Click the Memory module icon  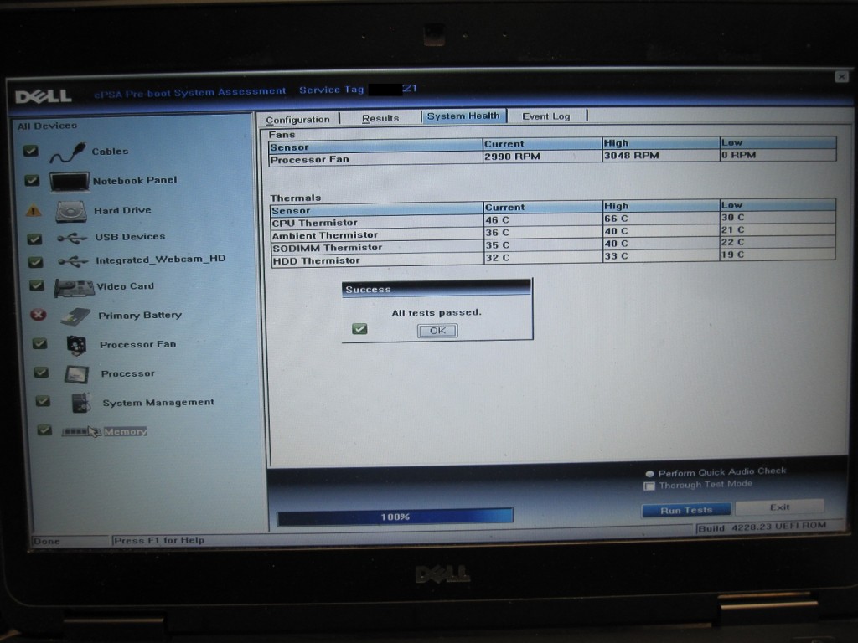click(x=81, y=432)
